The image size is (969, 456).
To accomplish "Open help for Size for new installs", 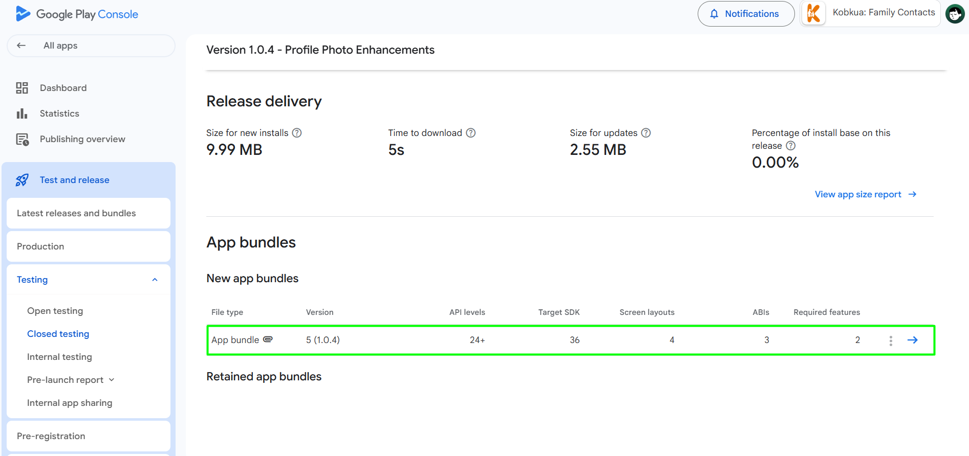I will click(x=297, y=133).
